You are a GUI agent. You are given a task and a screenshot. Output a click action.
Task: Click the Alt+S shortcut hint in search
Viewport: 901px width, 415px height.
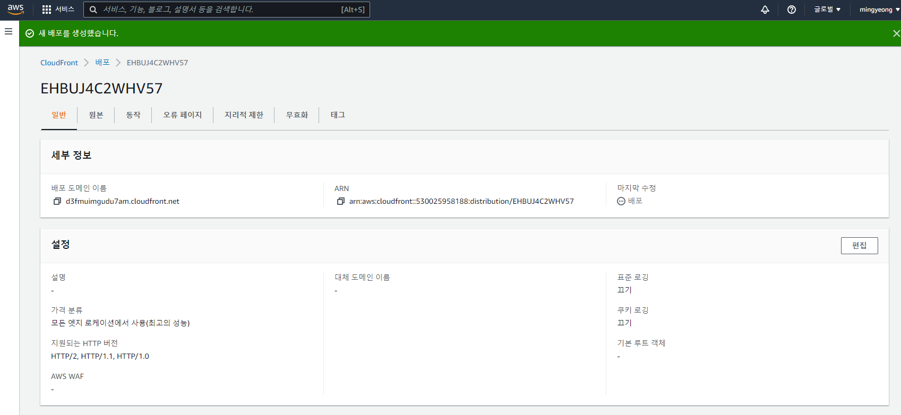[x=353, y=10]
